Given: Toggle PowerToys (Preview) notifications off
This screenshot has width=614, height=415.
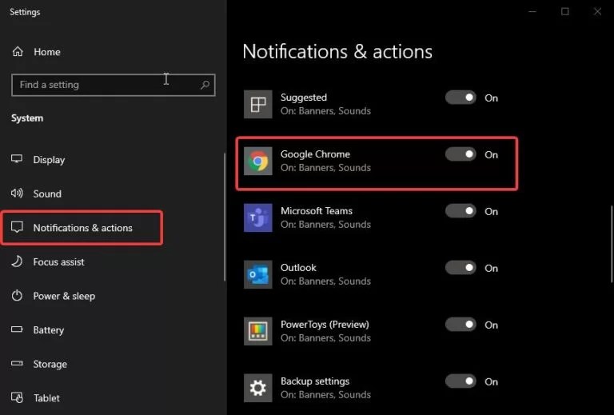Looking at the screenshot, I should [460, 325].
